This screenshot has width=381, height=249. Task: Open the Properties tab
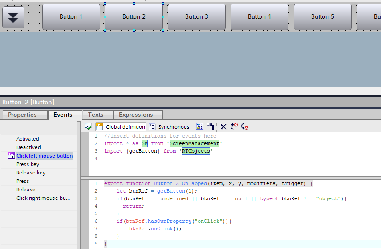pyautogui.click(x=22, y=115)
